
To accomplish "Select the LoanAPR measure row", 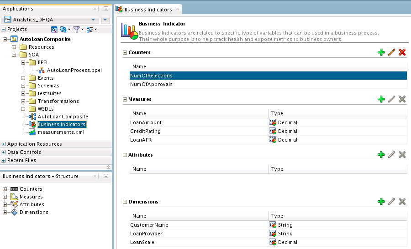I will point(268,140).
